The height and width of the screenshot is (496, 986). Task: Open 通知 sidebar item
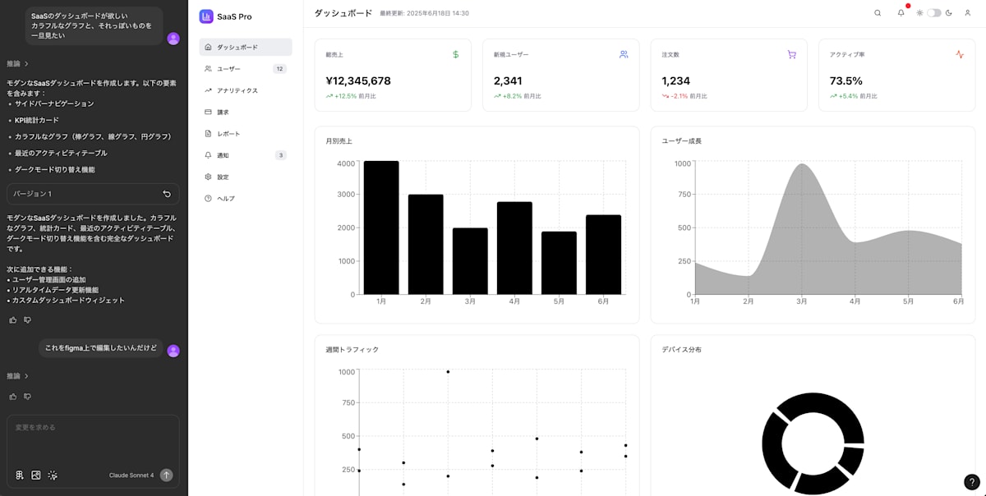pyautogui.click(x=245, y=155)
